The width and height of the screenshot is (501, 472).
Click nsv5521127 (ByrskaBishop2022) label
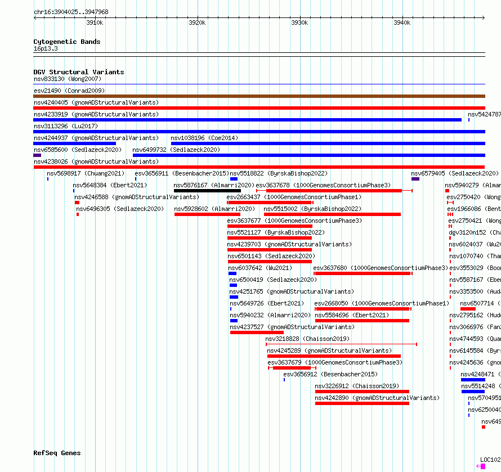tap(276, 232)
